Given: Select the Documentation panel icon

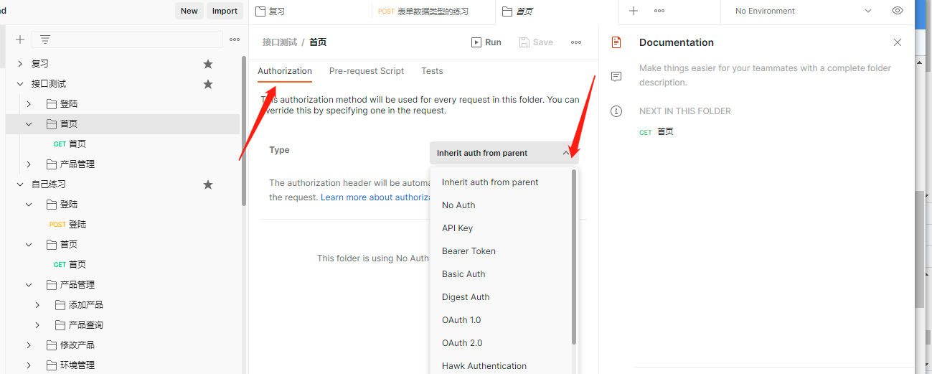Looking at the screenshot, I should pos(616,42).
